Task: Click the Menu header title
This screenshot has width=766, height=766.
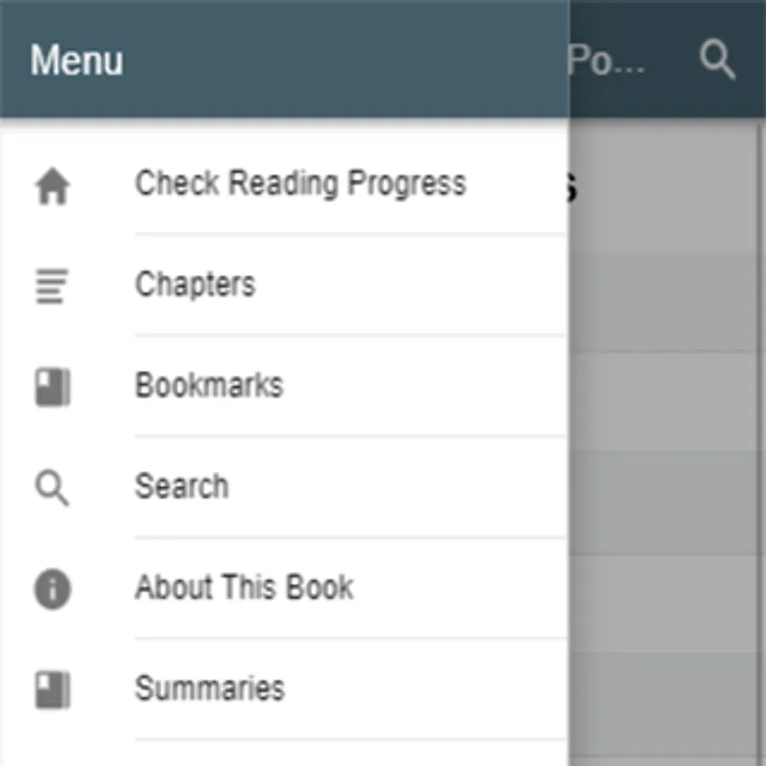Action: click(x=77, y=60)
